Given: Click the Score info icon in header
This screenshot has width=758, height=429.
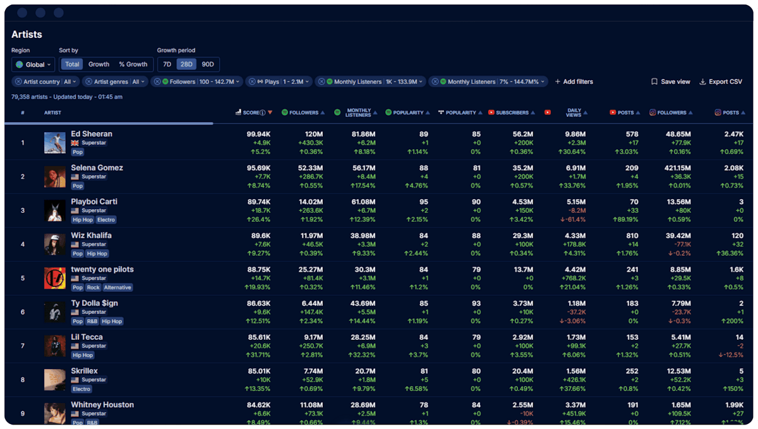Looking at the screenshot, I should click(x=262, y=112).
